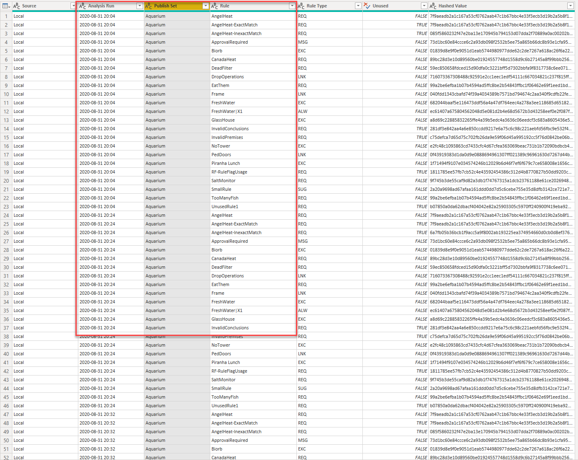Open the Rule Type filter dropdown

[358, 6]
